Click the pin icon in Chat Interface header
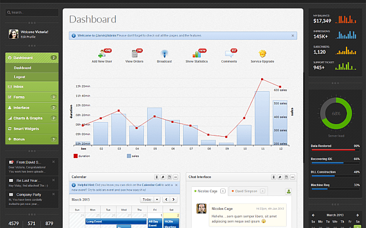This screenshot has height=228, width=366. click(280, 177)
